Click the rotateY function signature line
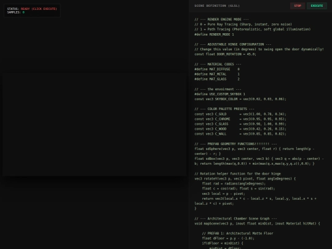 (245, 179)
